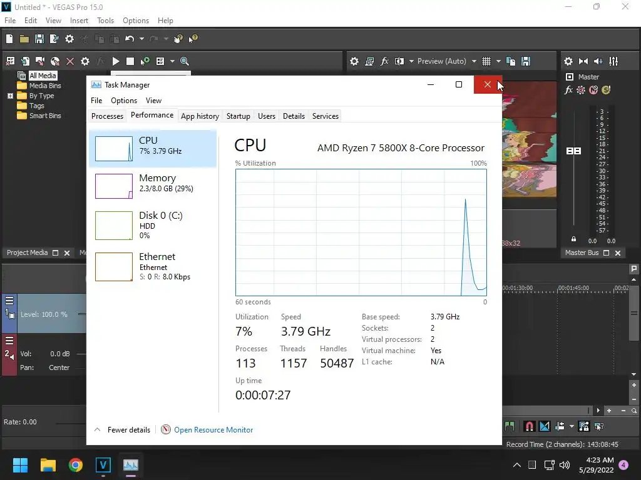641x480 pixels.
Task: Copy preview snapshot to clipboard
Action: tap(511, 61)
